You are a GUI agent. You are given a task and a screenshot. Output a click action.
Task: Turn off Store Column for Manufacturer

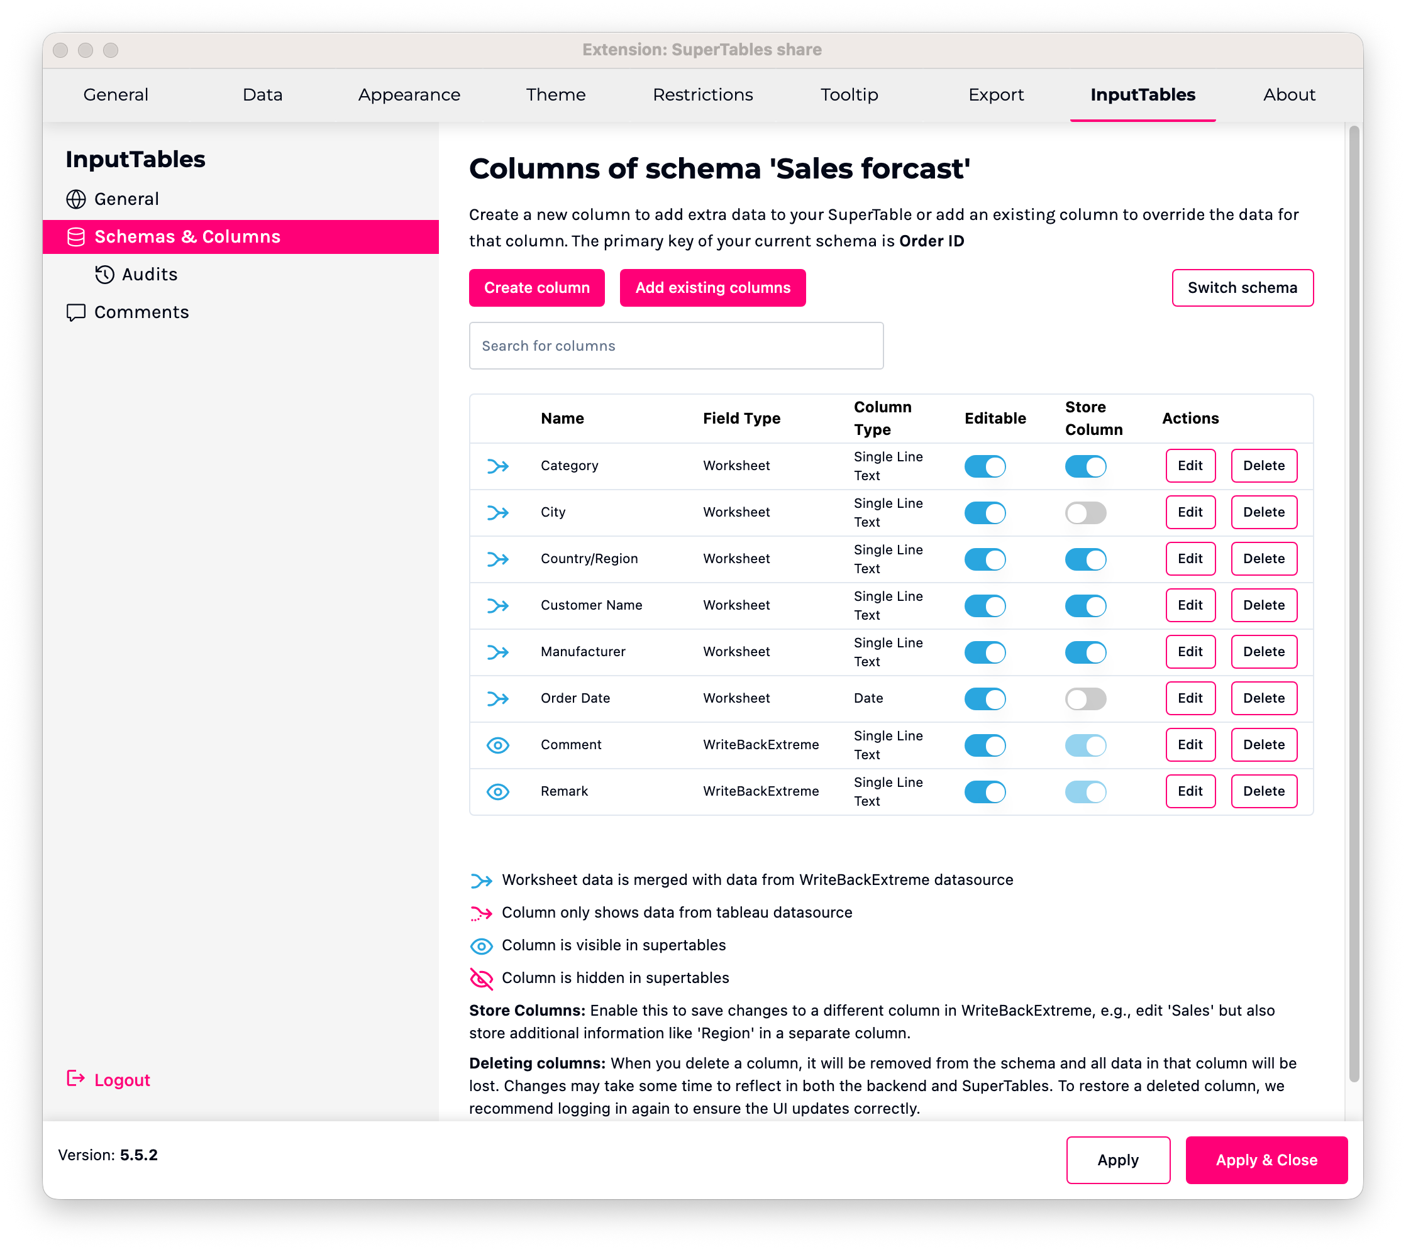click(1085, 652)
